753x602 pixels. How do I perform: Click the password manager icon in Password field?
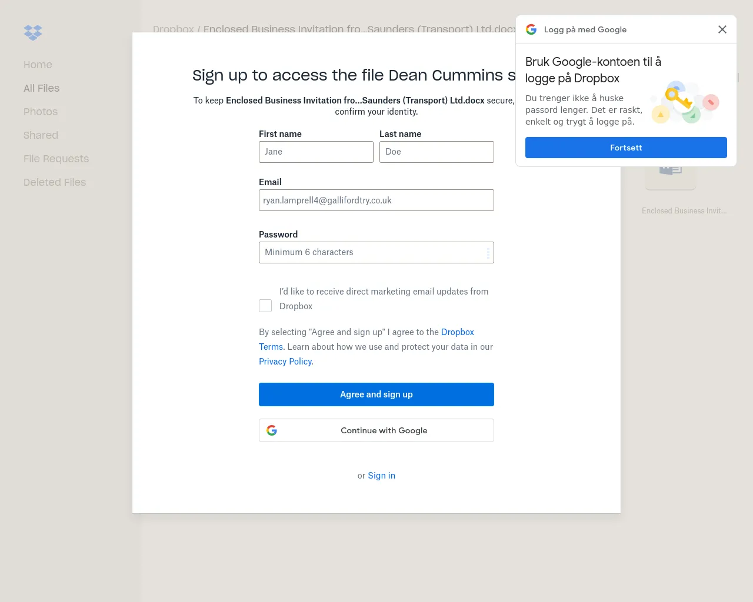tap(488, 253)
